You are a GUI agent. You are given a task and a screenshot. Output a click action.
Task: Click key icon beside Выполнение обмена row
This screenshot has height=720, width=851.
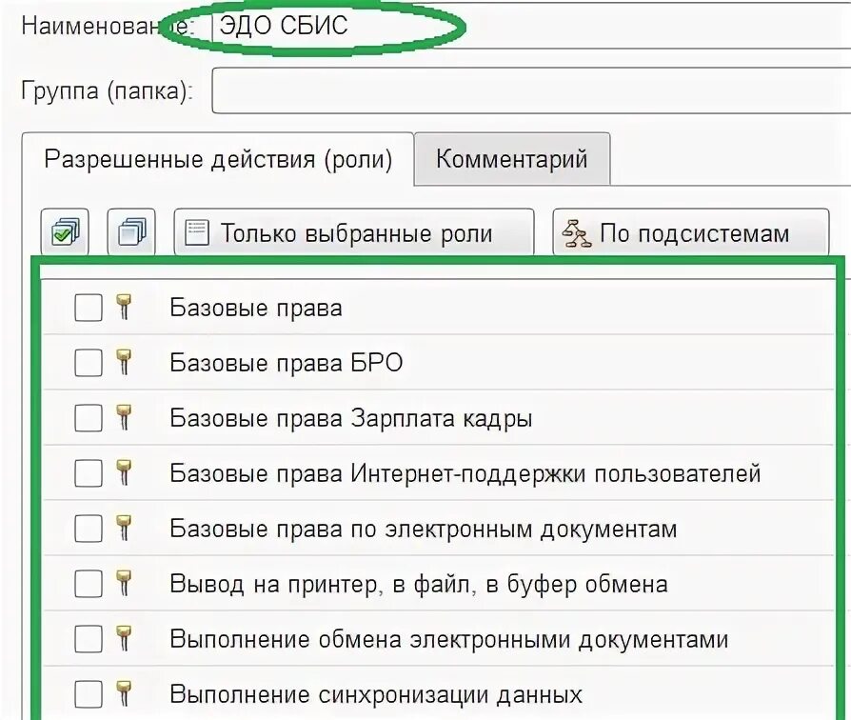[x=125, y=638]
